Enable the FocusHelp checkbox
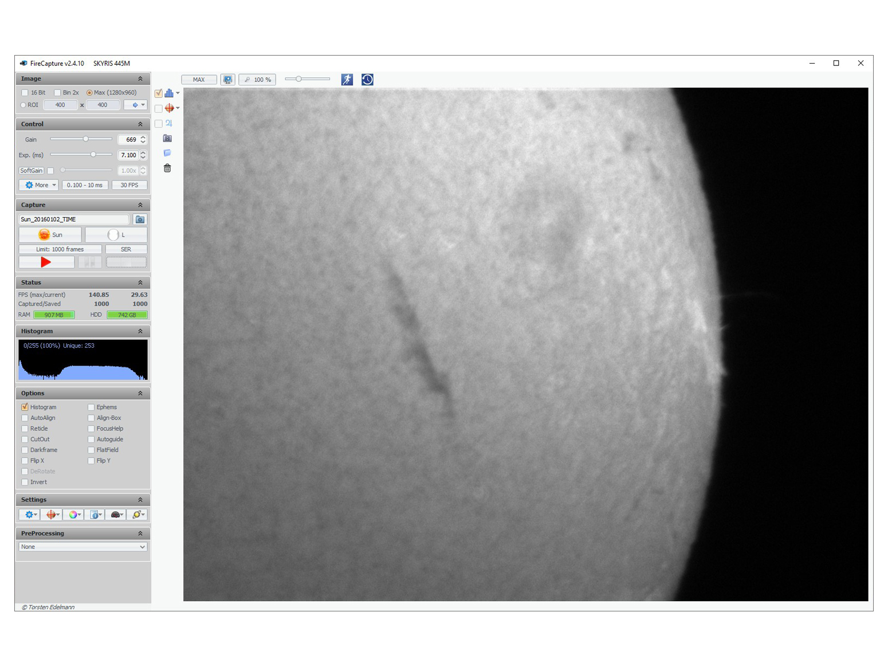The width and height of the screenshot is (888, 667). pos(91,429)
